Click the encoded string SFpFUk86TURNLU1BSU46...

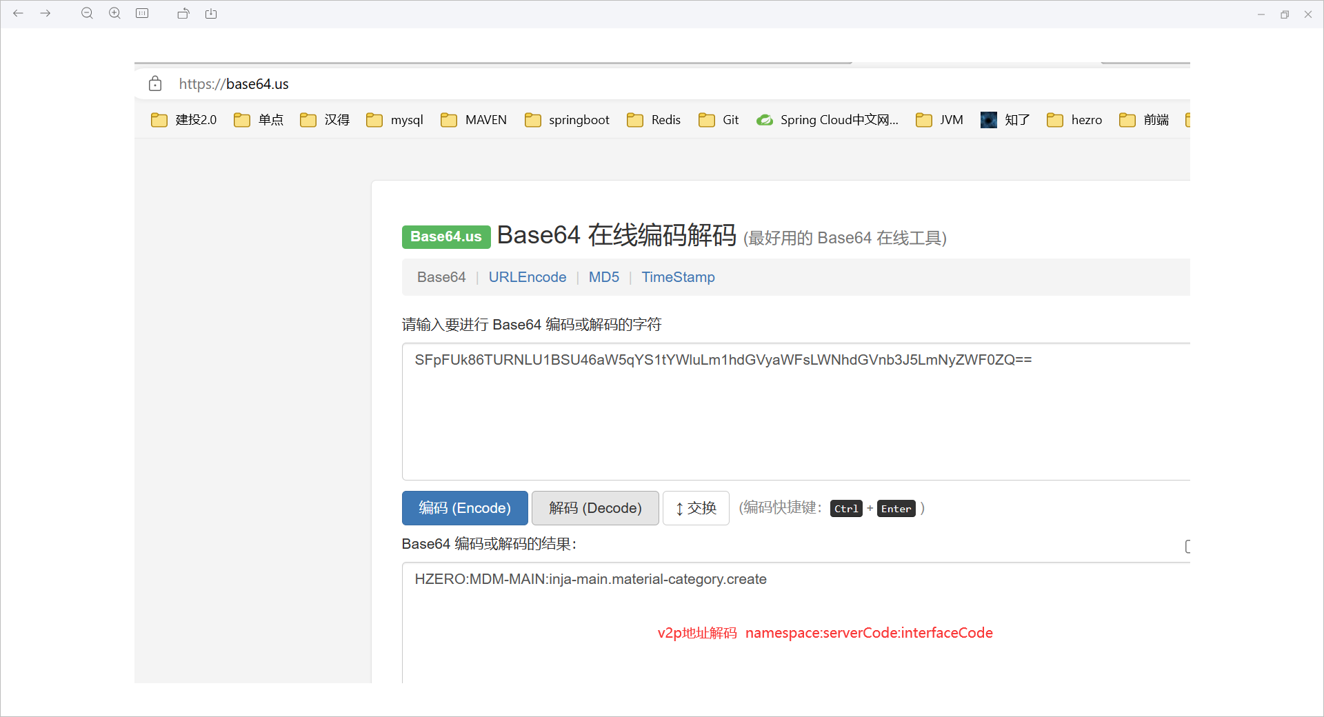coord(723,360)
